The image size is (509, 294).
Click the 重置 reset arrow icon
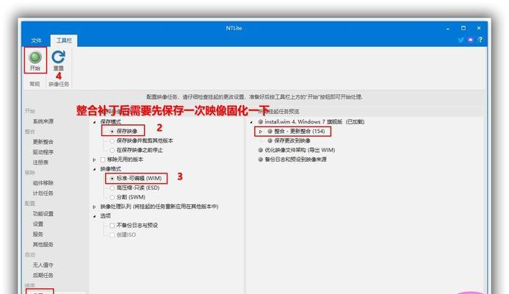coord(59,57)
